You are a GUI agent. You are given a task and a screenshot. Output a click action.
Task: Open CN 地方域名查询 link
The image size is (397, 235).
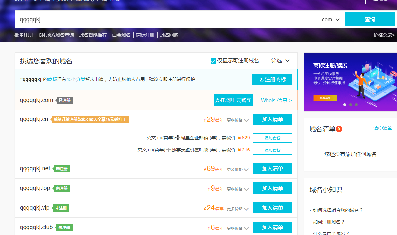(56, 35)
